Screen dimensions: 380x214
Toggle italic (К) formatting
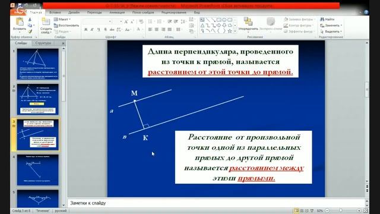pos(92,30)
